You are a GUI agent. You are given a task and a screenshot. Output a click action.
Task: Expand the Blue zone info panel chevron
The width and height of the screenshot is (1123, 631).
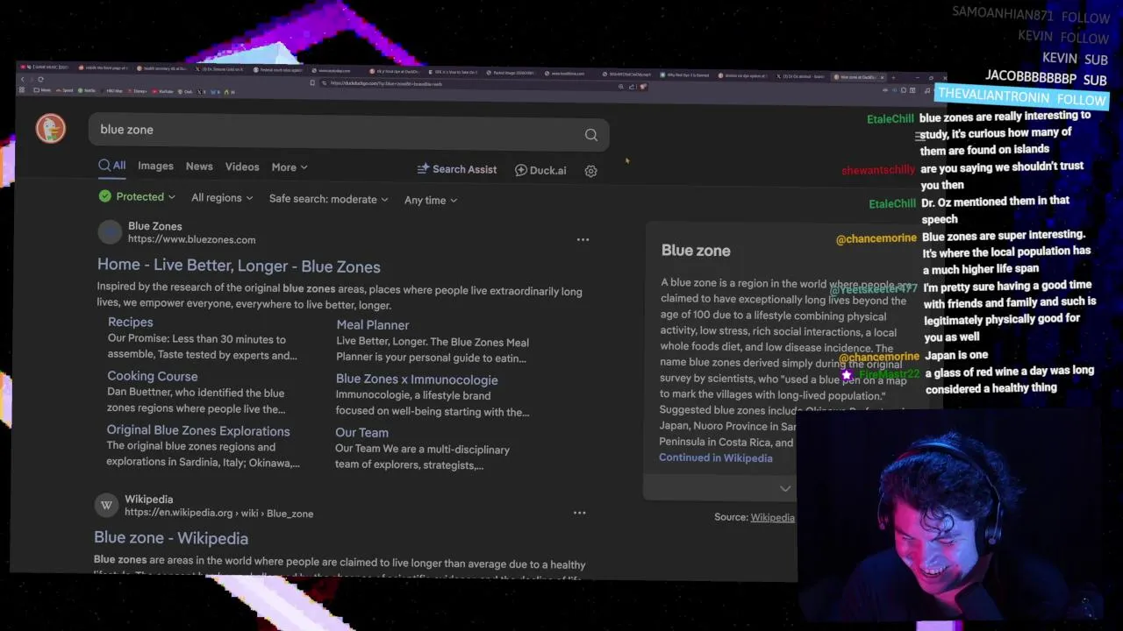click(785, 488)
